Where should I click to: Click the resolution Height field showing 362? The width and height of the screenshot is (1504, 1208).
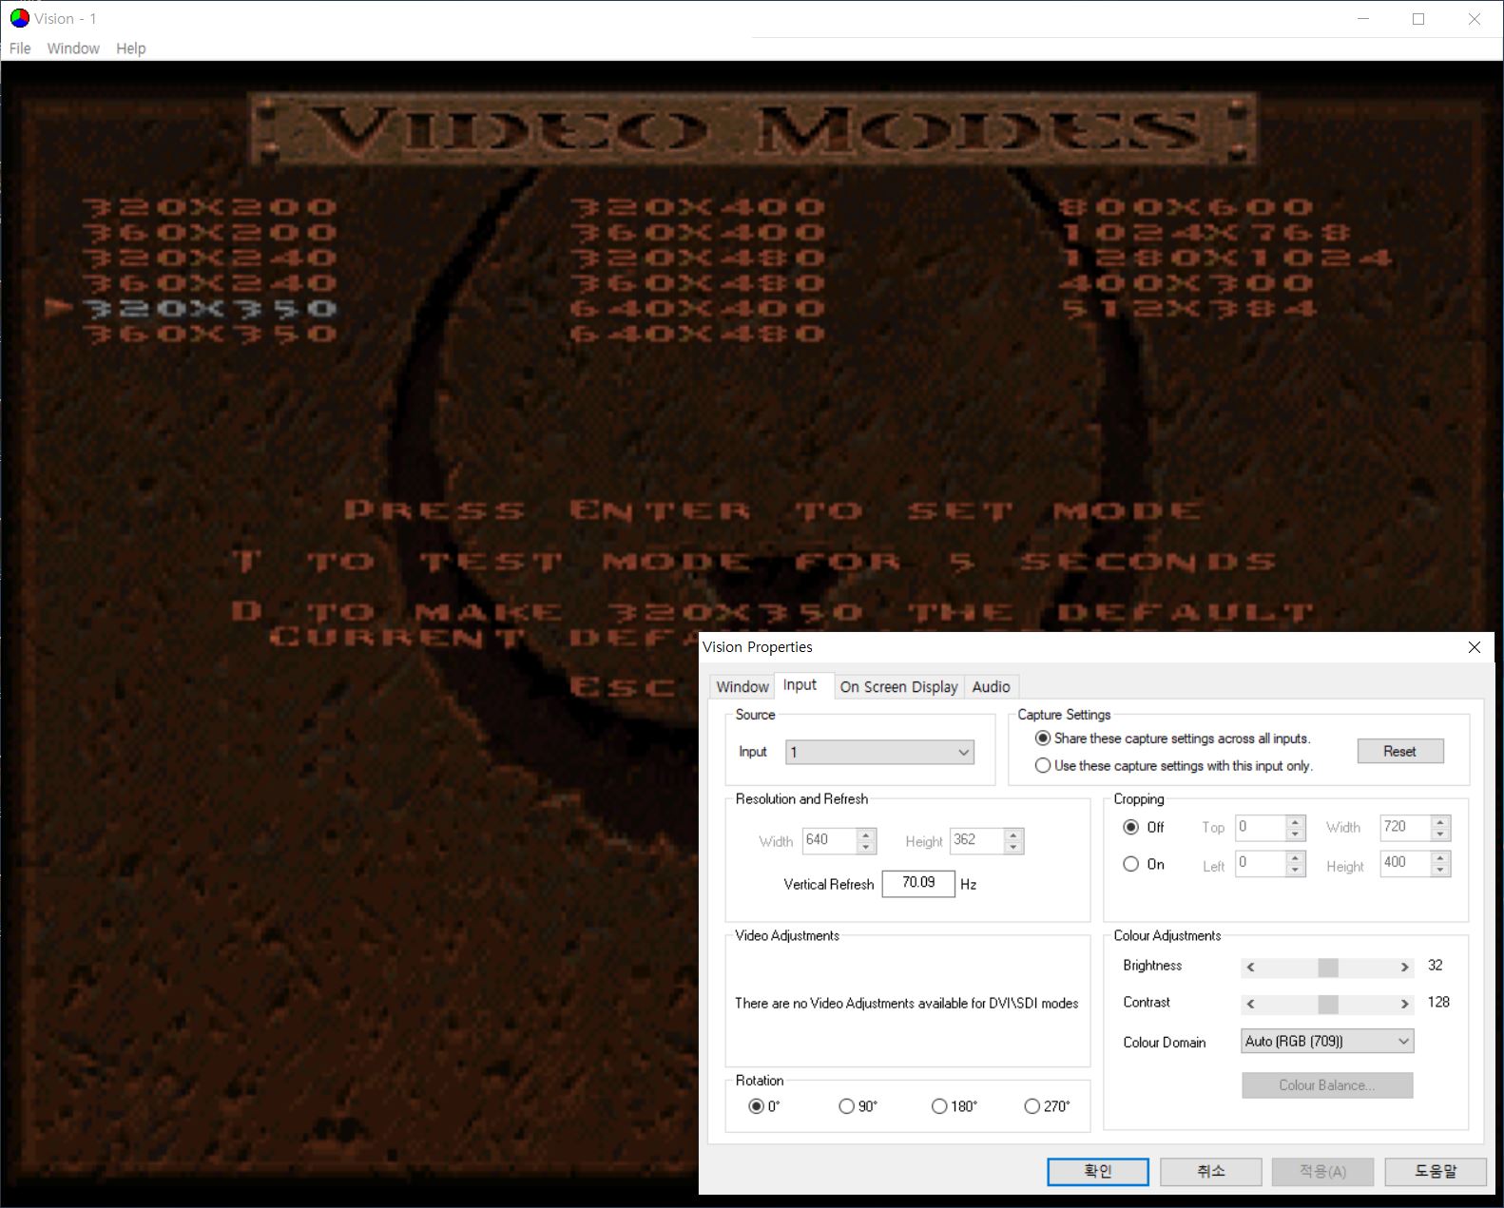click(x=977, y=840)
